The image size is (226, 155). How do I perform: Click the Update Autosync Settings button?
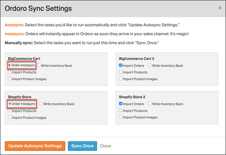pos(35,146)
